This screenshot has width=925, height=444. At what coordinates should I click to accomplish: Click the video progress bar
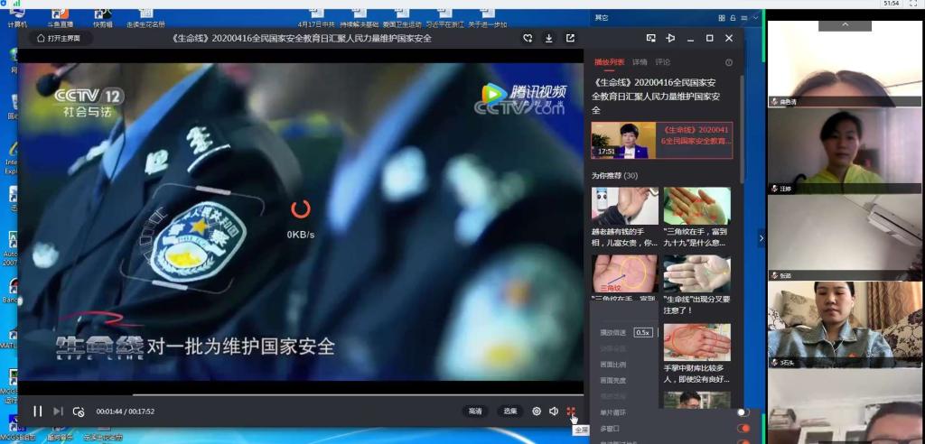298,394
